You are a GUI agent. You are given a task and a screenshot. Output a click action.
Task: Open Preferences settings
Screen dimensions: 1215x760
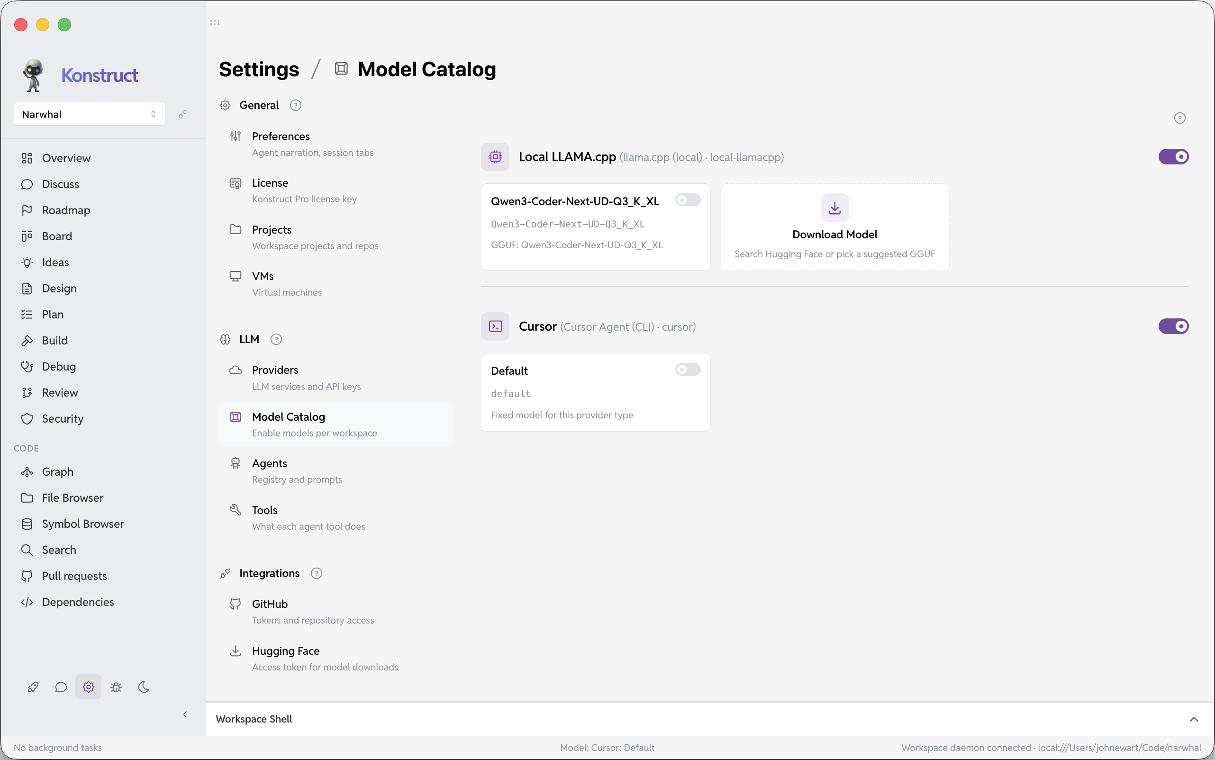click(336, 144)
